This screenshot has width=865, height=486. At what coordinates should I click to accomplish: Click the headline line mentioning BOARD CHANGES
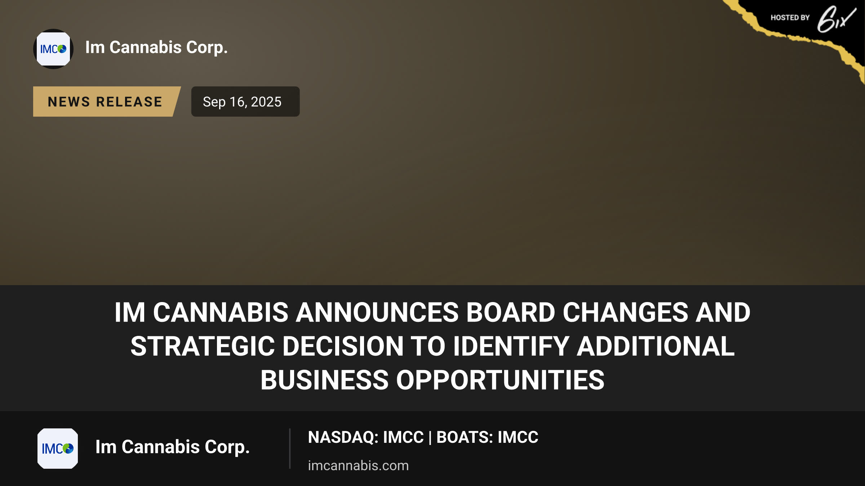432,312
